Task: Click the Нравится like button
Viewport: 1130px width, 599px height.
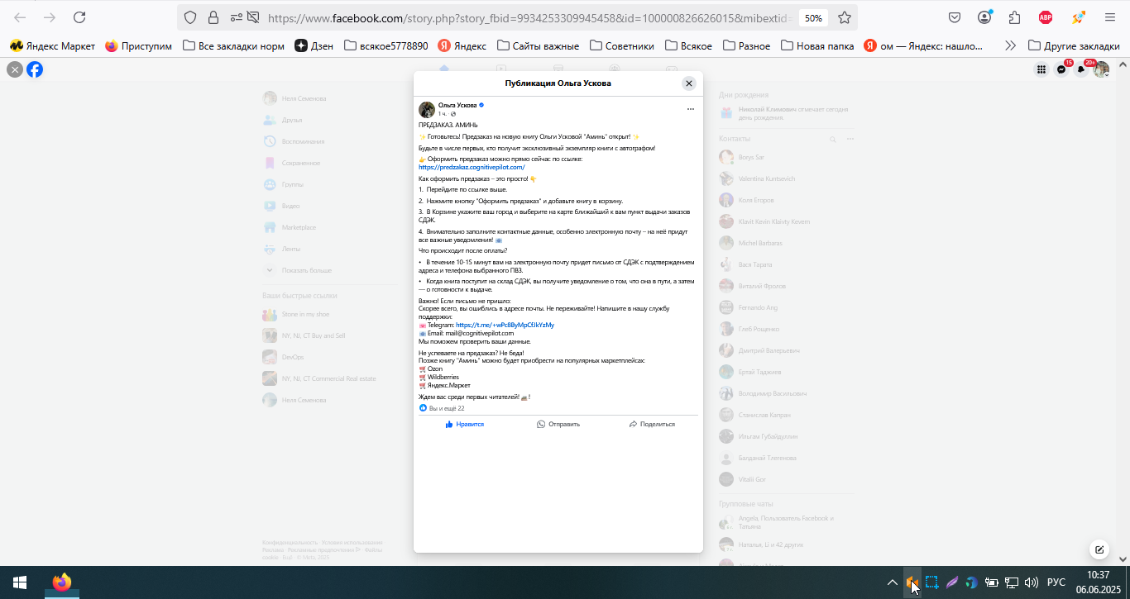Action: (x=464, y=424)
